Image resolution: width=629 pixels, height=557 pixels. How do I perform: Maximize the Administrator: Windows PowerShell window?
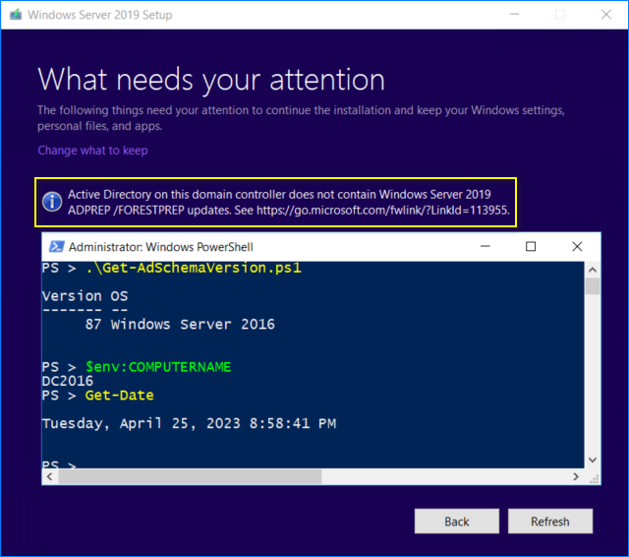531,246
